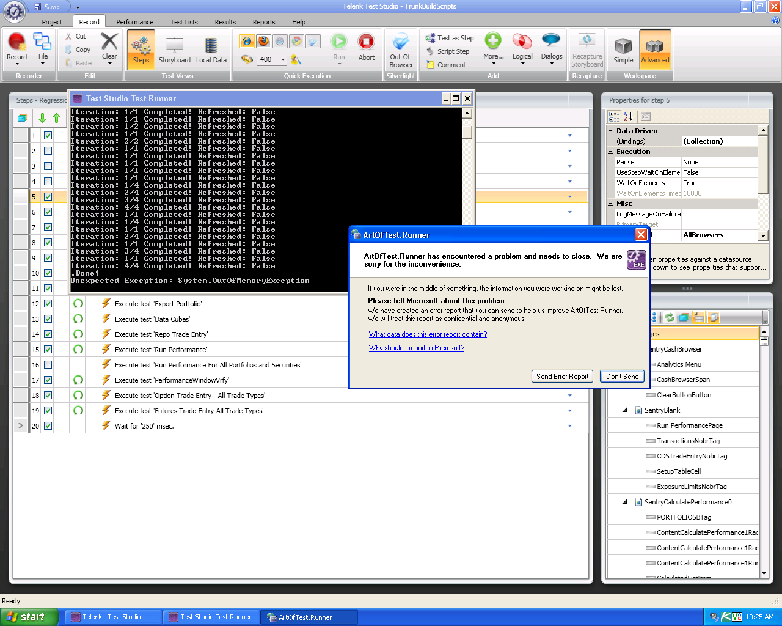
Task: Toggle the checkbox for step 20
Action: 48,426
